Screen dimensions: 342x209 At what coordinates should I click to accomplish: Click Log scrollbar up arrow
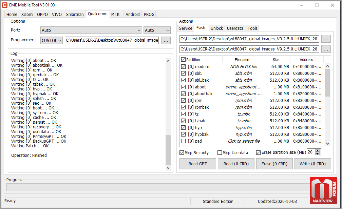pos(168,61)
